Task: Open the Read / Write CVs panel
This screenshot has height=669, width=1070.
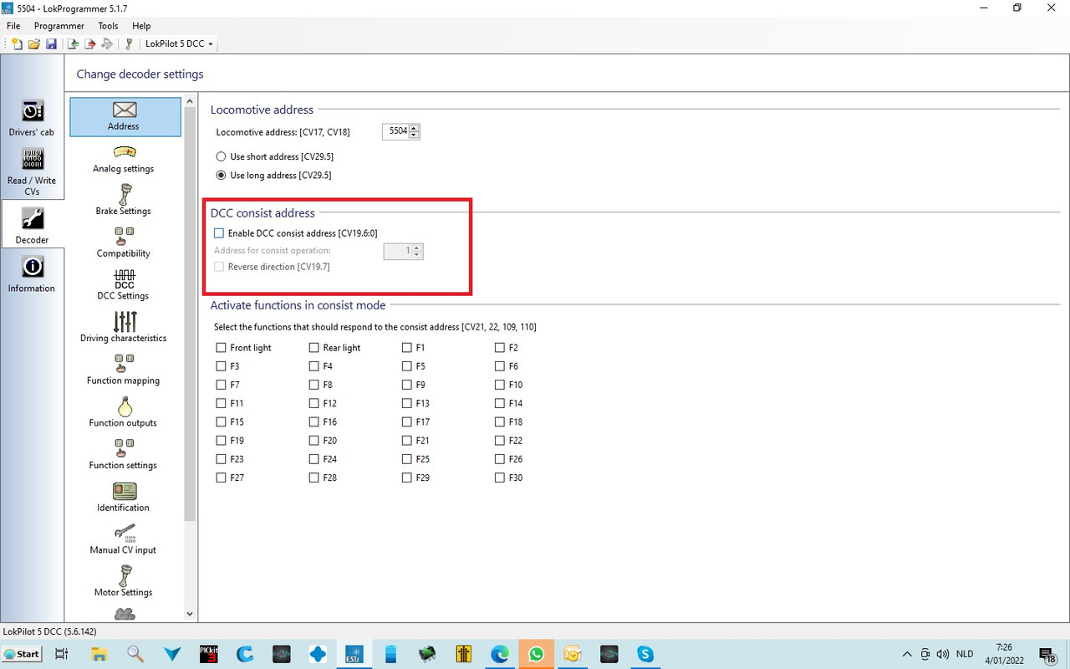Action: click(x=32, y=172)
